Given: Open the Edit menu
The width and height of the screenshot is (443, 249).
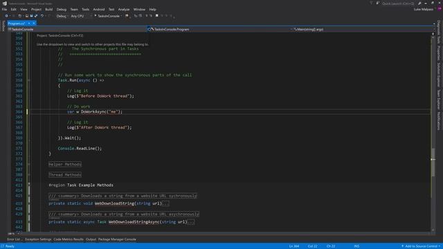Looking at the screenshot, I should 14,9.
